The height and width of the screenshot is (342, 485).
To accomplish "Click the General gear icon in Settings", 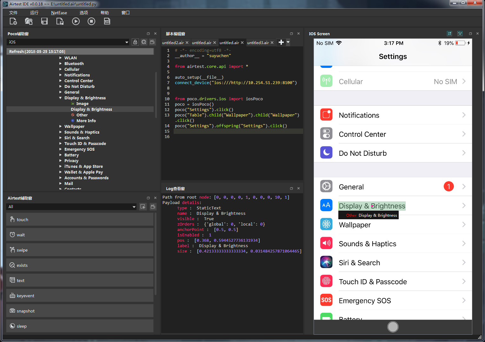I will coord(326,186).
